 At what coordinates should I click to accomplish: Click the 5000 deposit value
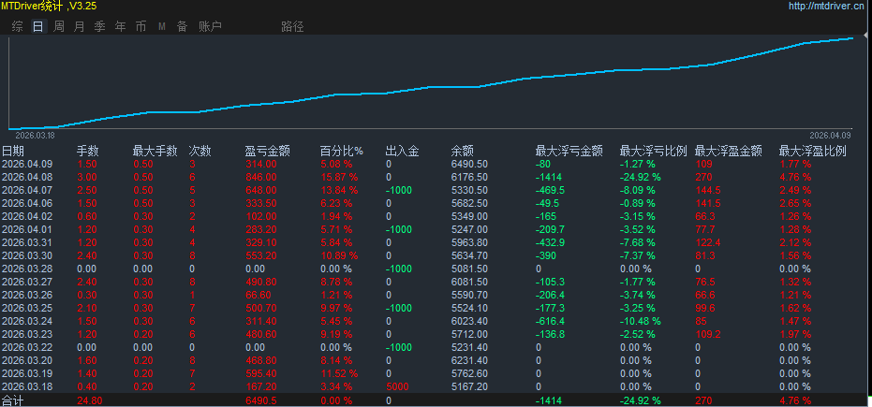coord(397,386)
